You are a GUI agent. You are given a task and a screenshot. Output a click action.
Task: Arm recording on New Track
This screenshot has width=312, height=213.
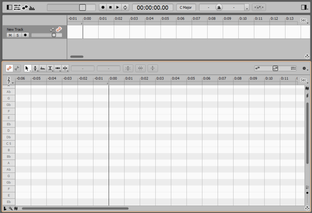click(x=25, y=35)
